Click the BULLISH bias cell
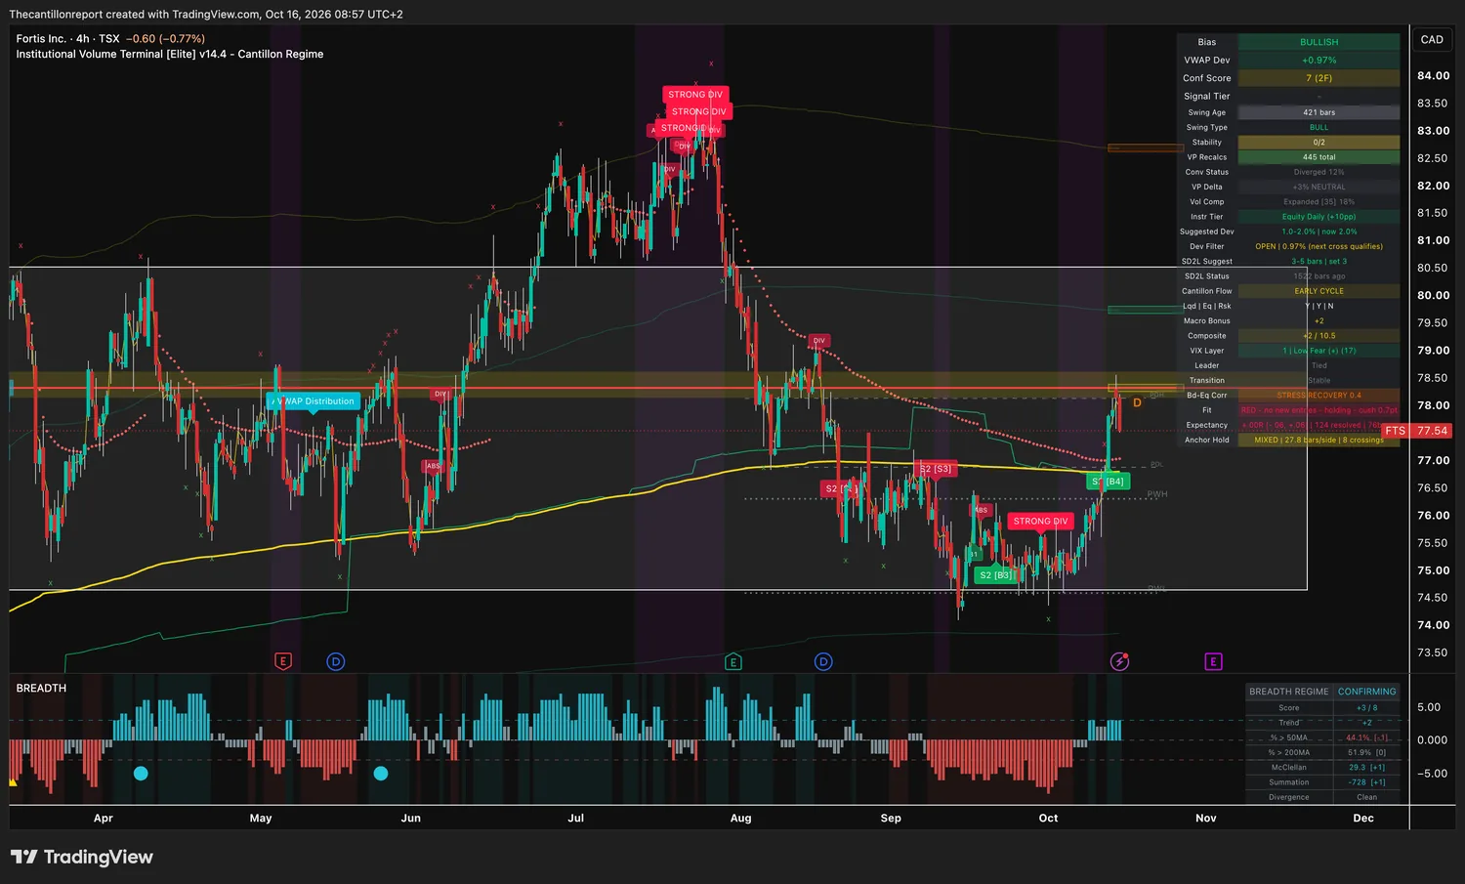This screenshot has width=1465, height=884. [x=1318, y=42]
